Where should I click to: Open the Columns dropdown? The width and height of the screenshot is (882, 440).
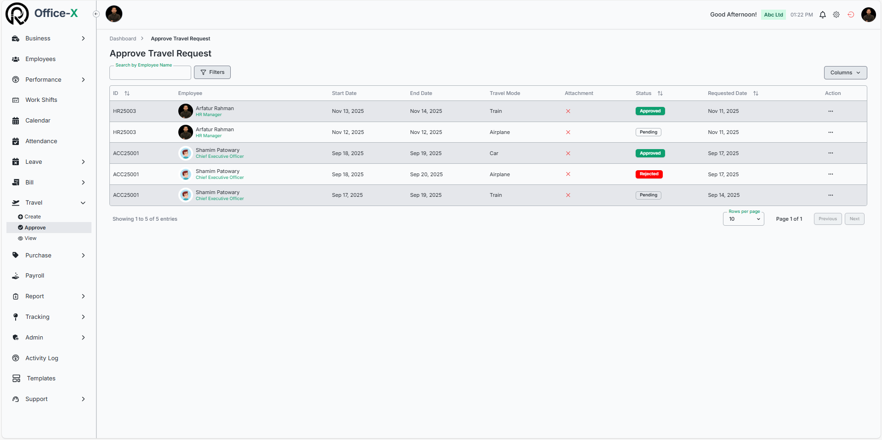pos(845,72)
